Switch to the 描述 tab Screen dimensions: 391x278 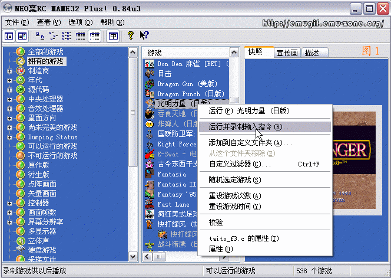click(x=314, y=53)
